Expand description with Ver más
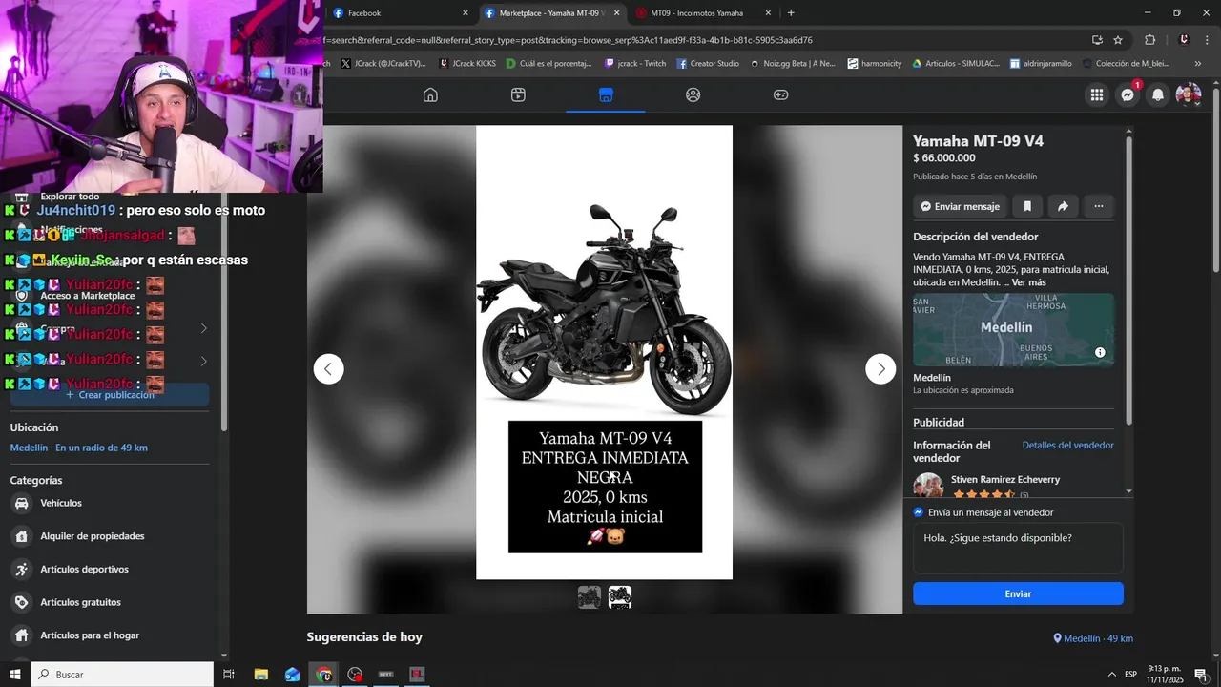 click(1028, 282)
